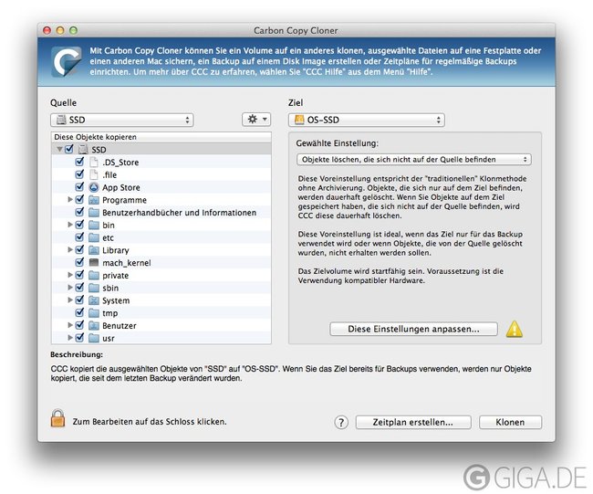This screenshot has height=494, width=593.
Task: Click Zeitplan erstellen... button
Action: click(x=413, y=422)
